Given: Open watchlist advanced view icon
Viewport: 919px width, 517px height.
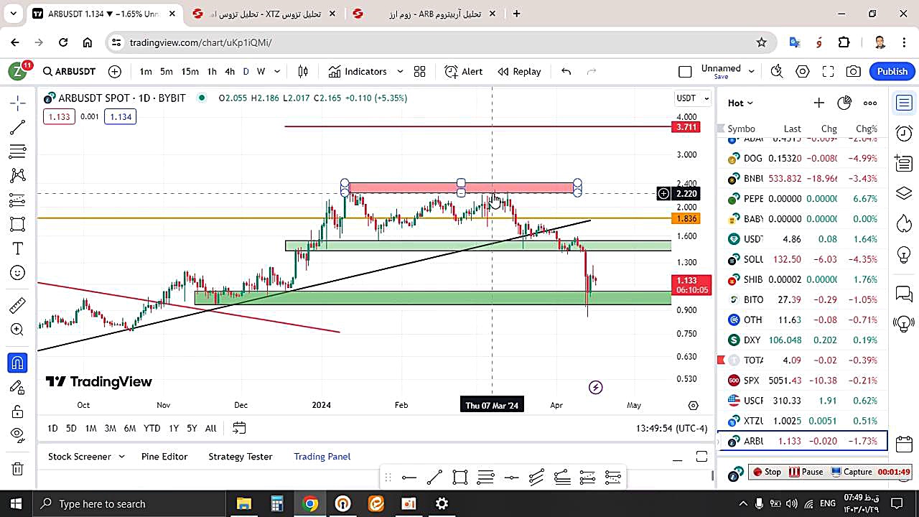Looking at the screenshot, I should [x=844, y=103].
